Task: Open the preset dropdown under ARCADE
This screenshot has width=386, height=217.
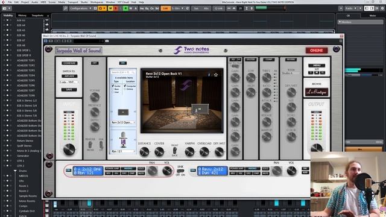Action: click(69, 82)
